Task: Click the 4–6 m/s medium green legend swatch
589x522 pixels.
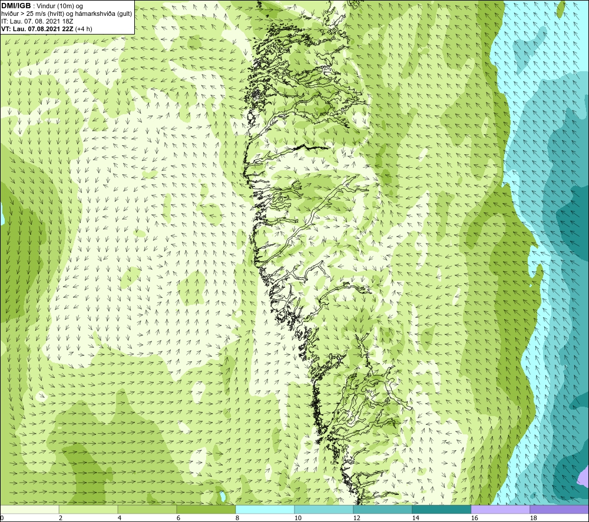Action: click(147, 510)
